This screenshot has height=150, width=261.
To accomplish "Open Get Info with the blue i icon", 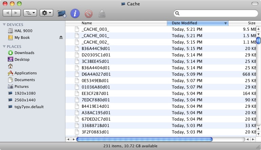I will (75, 13).
